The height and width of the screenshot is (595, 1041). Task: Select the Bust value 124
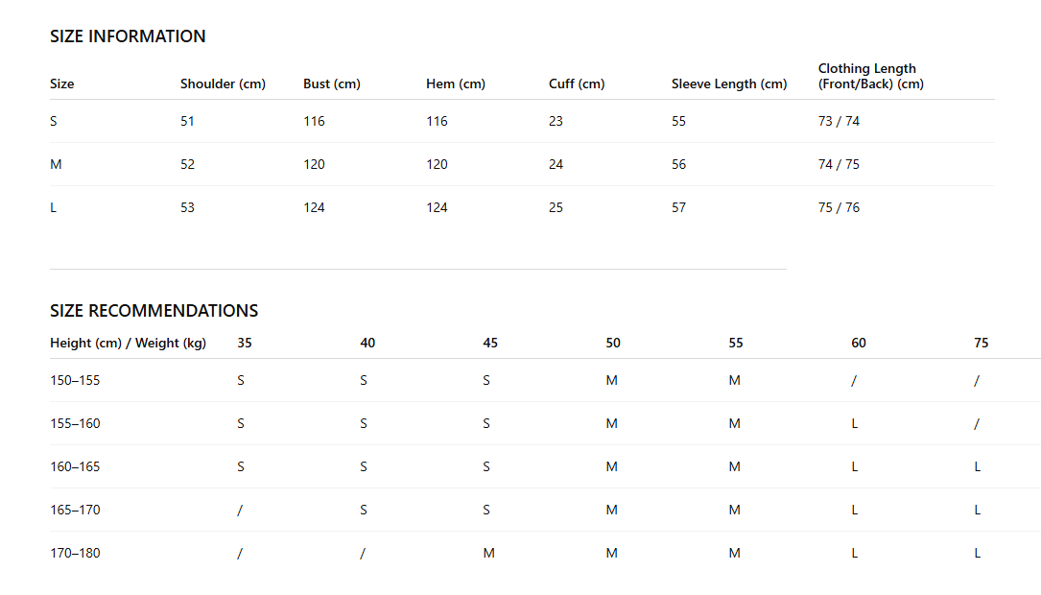[314, 208]
